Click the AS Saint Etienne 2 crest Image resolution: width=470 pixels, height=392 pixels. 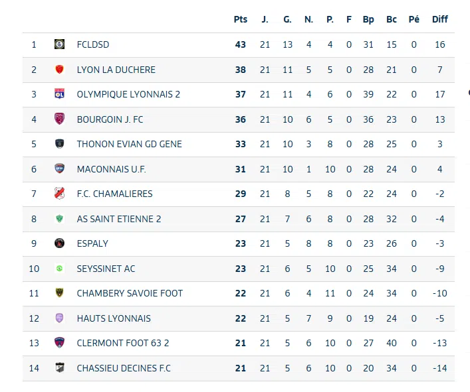pyautogui.click(x=59, y=219)
